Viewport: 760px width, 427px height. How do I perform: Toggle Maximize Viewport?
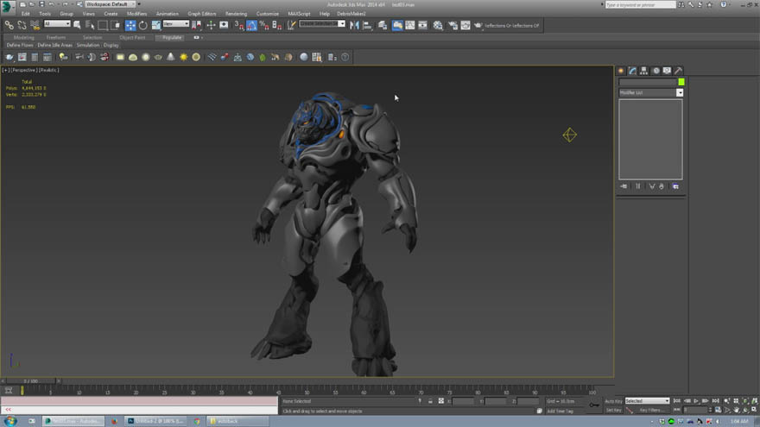click(755, 410)
